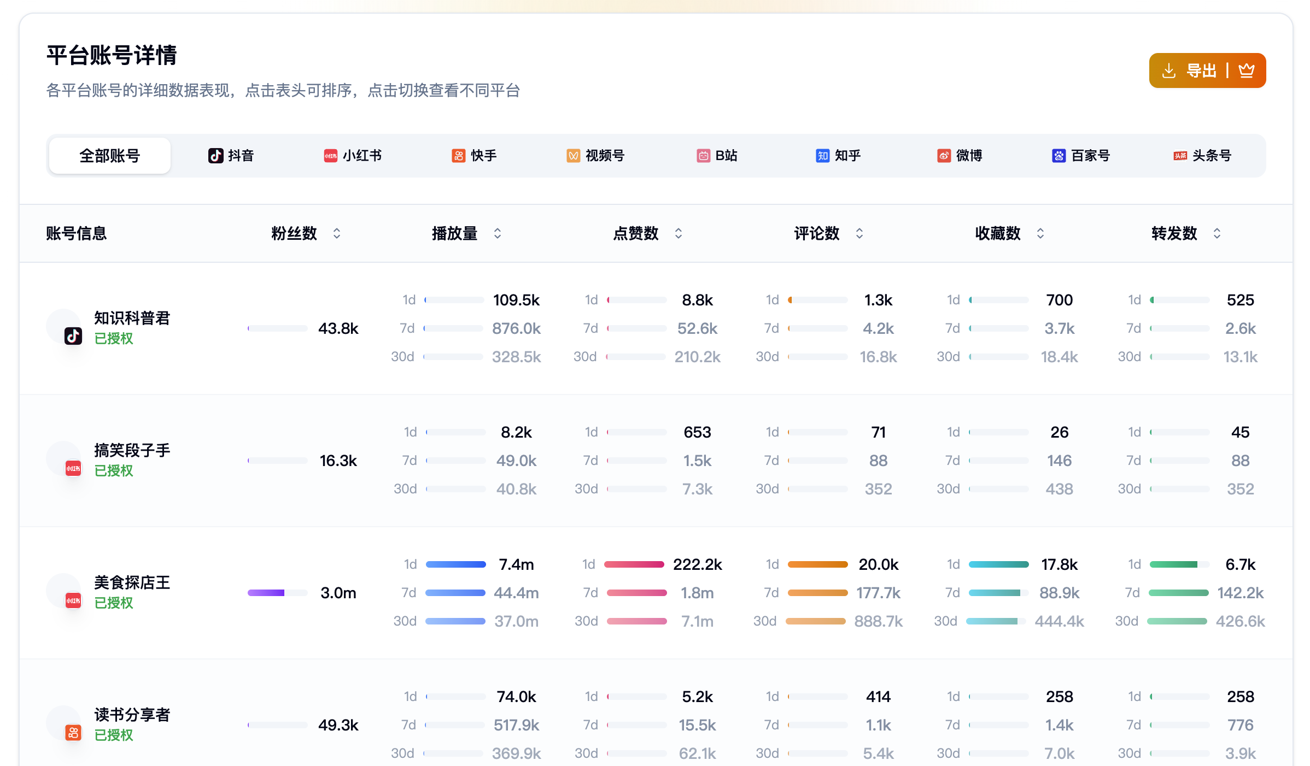Sort by 评论数 using the arrows
Image resolution: width=1310 pixels, height=766 pixels.
[859, 233]
